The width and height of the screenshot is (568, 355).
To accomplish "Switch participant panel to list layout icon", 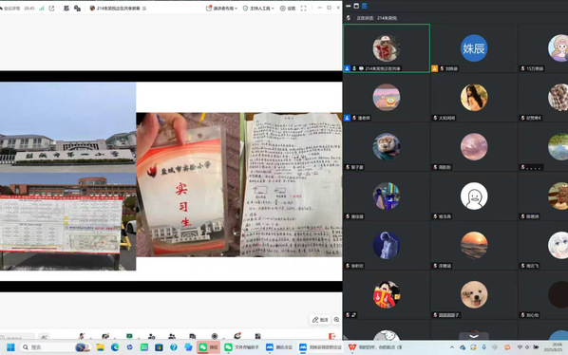I will click(x=365, y=6).
